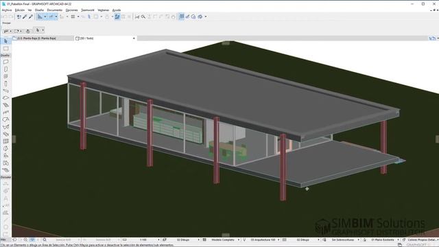Select the Arrow selection tool in toolbox
The image size is (439, 247).
(x=5, y=41)
